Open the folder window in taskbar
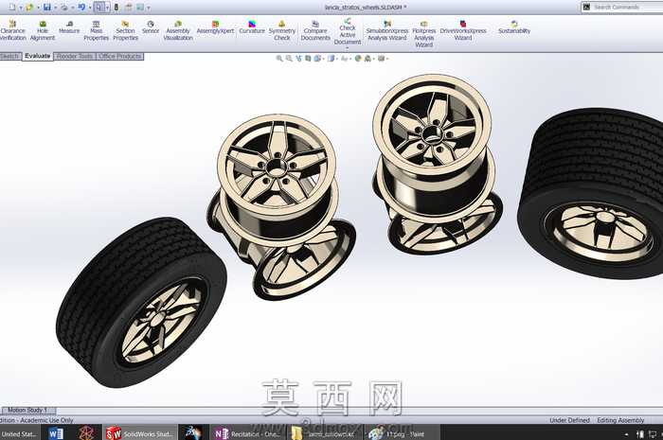663x440 pixels. tap(324, 433)
